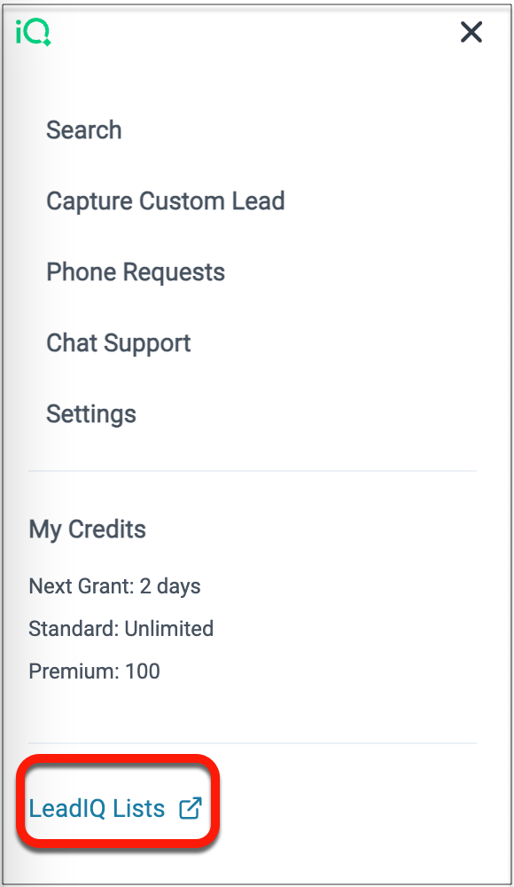Viewport: 514px width, 887px height.
Task: Follow the LeadIQ Lists link
Action: [x=97, y=809]
